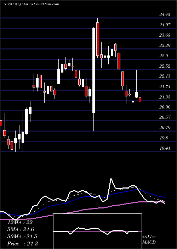Click the NASDAQ JAKK ns1.bullkhan.com title text
Viewport: 177px width, 249px height.
[x=31, y=4]
